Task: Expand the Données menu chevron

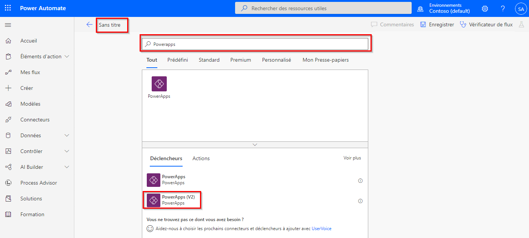Action: [67, 135]
